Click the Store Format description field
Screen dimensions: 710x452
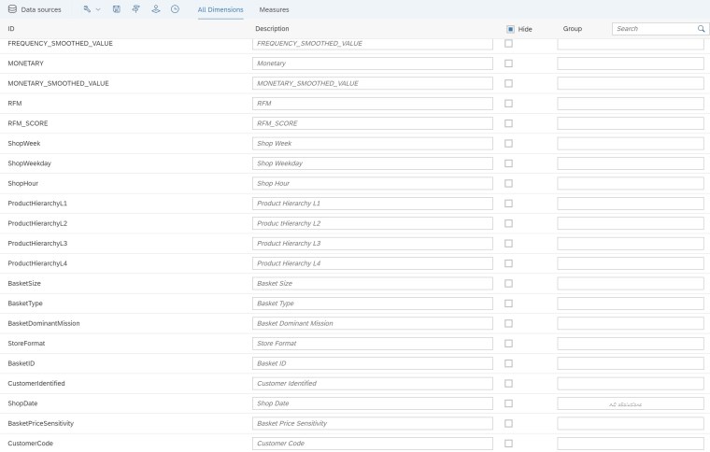click(373, 344)
